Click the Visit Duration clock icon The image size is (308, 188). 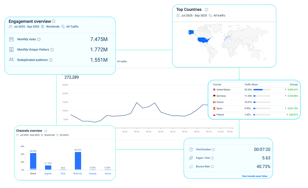(191, 149)
